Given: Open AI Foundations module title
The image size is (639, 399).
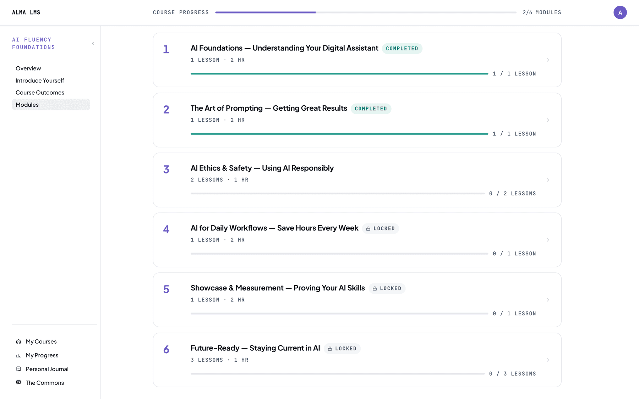Looking at the screenshot, I should [x=284, y=48].
